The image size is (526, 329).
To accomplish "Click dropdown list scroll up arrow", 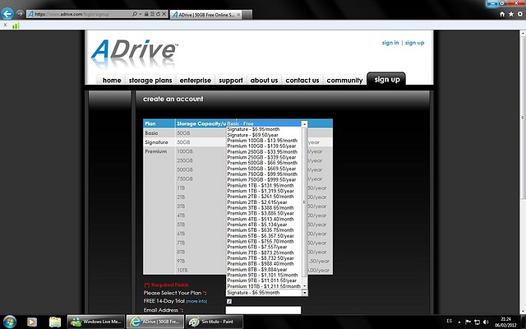I will point(305,124).
